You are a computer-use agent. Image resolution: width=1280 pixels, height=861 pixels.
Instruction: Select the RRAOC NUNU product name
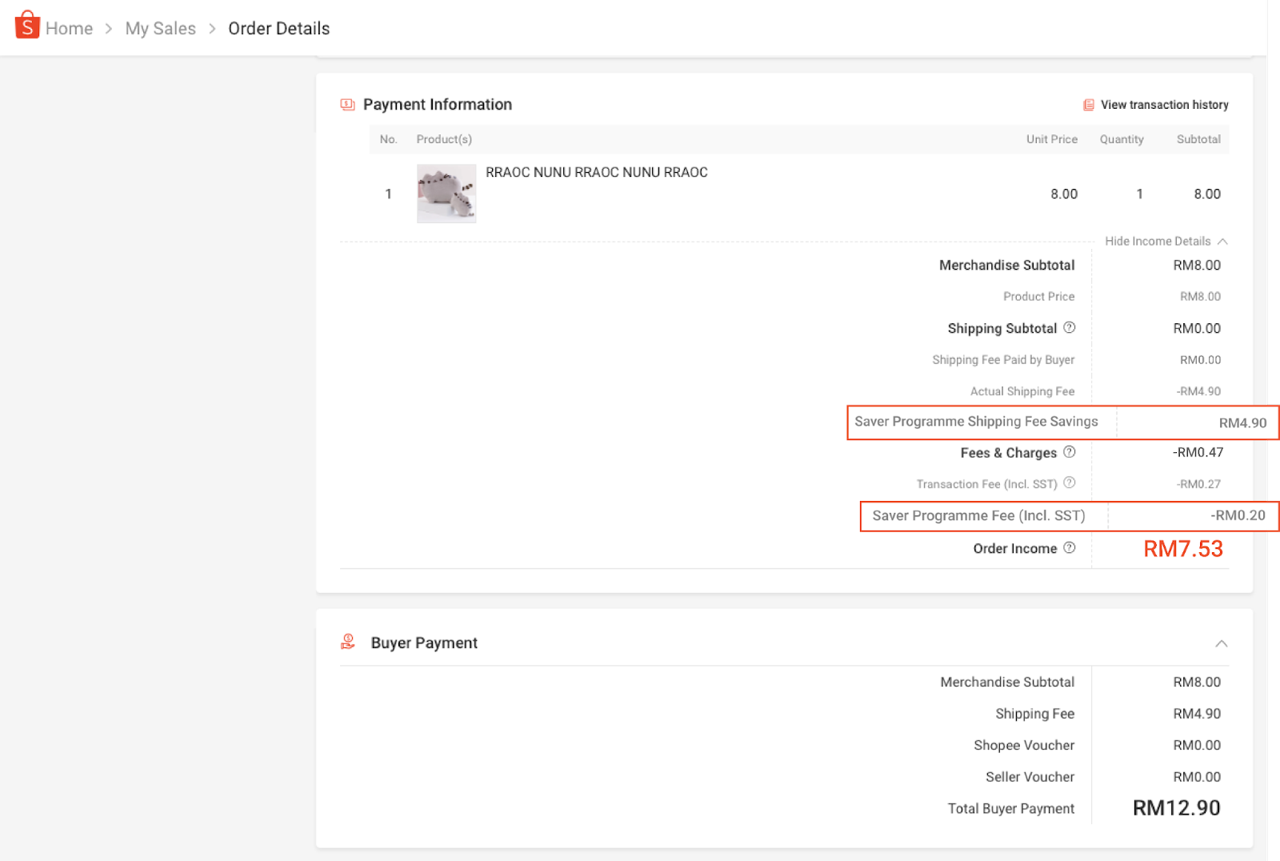(596, 172)
